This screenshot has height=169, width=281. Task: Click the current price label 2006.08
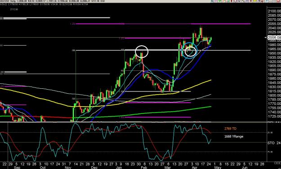coord(274,37)
